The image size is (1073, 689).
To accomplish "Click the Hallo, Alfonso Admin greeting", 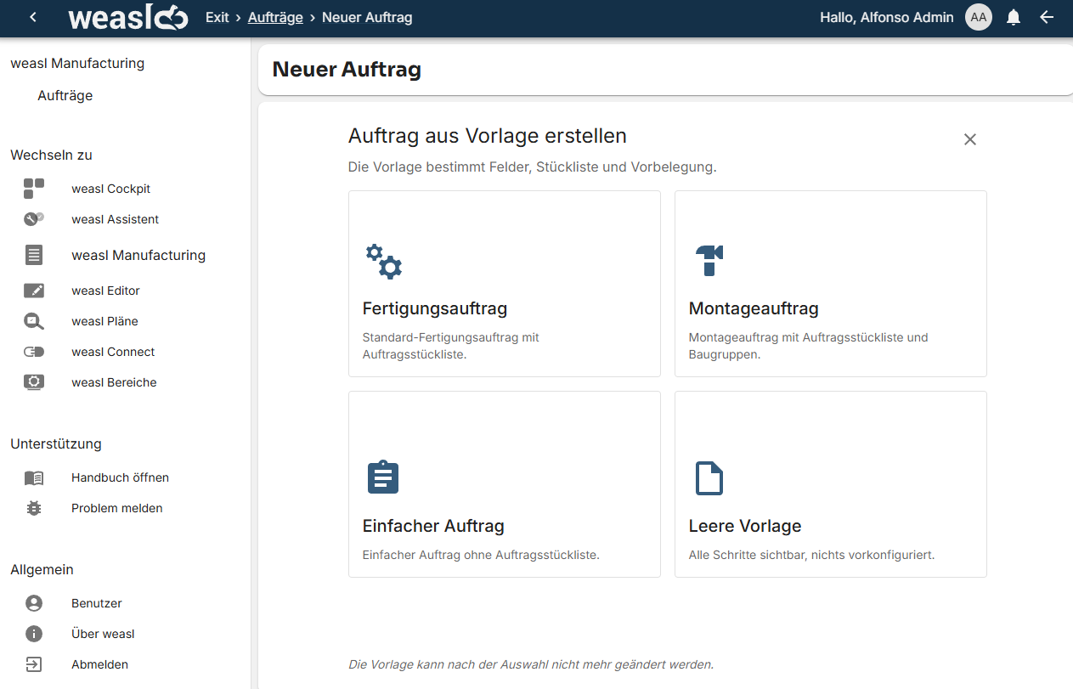I will pyautogui.click(x=887, y=17).
